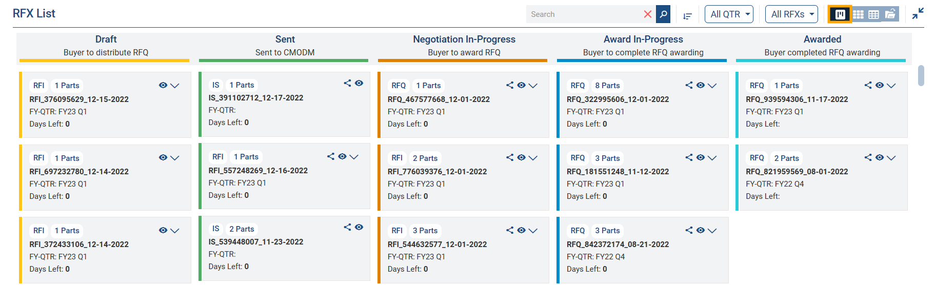Open the All QTR dropdown

tap(729, 14)
